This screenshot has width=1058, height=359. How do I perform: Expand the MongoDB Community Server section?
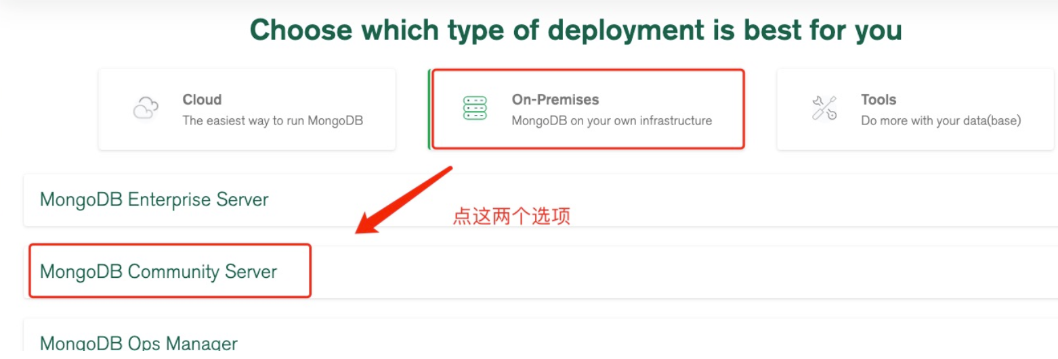tap(541, 272)
